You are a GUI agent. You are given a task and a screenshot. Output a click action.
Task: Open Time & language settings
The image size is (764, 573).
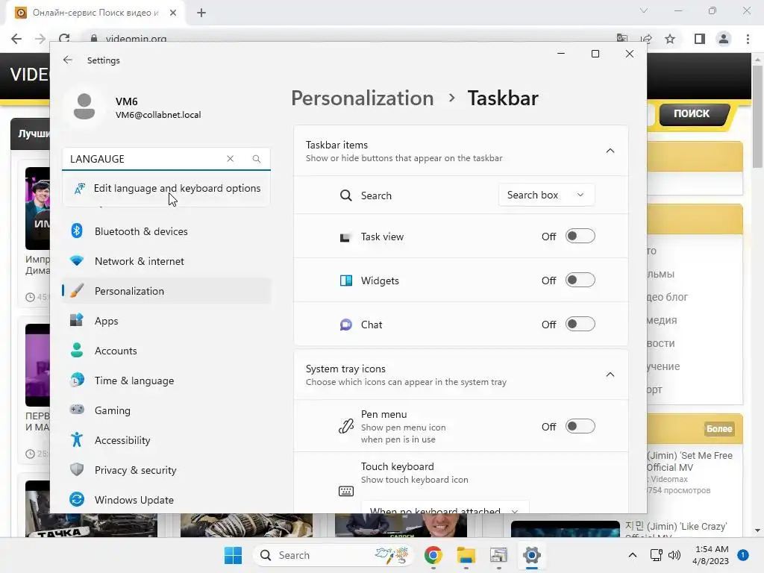click(x=166, y=381)
